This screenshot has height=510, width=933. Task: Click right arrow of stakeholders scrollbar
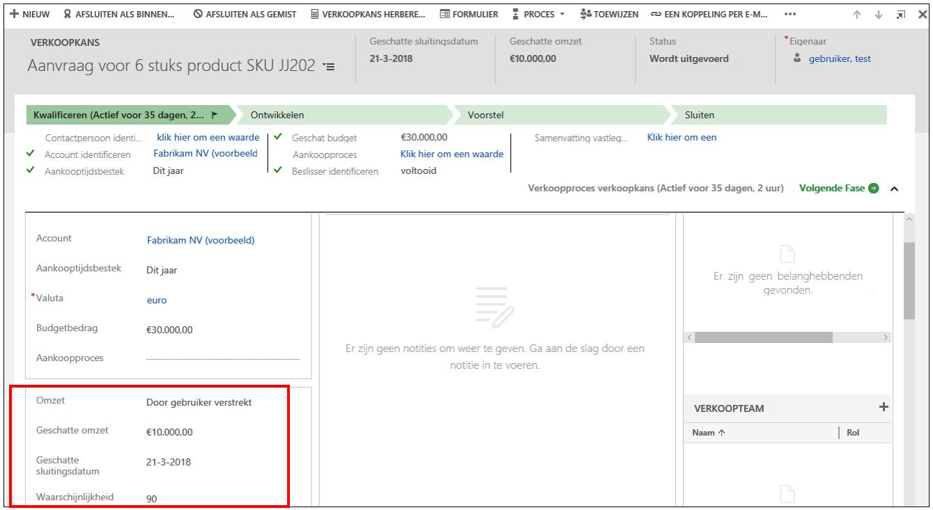click(886, 337)
